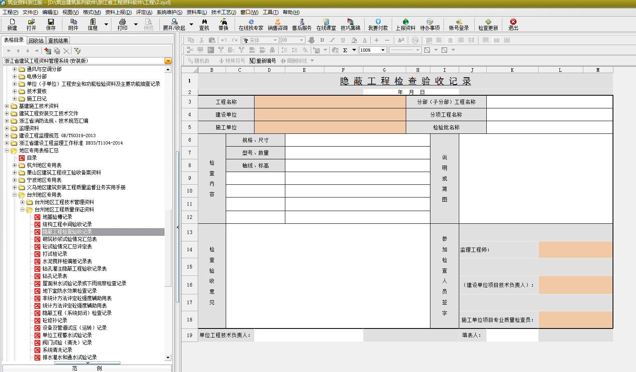Switch to the 回收站 tab
Screen dimensions: 636x372
tap(36, 41)
